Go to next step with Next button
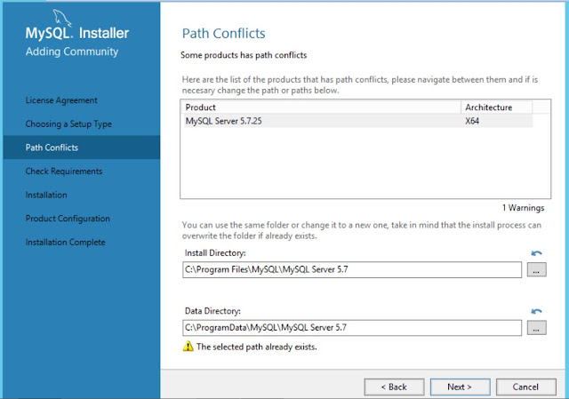Viewport: 569px width, 399px height. click(460, 387)
